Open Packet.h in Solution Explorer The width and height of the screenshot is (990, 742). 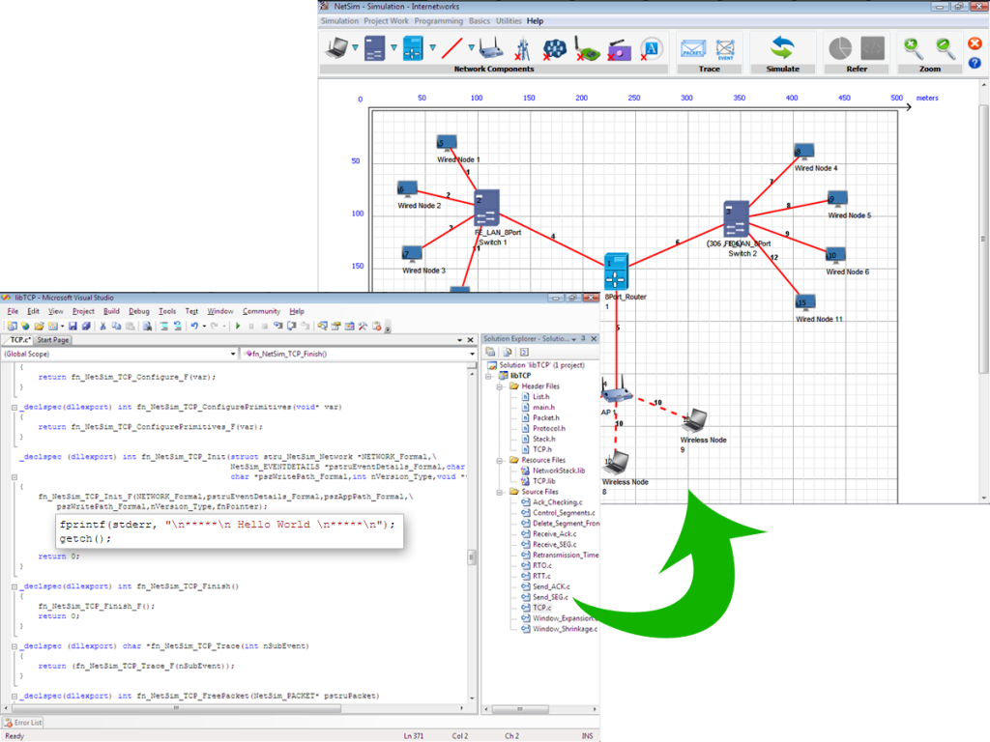(545, 417)
